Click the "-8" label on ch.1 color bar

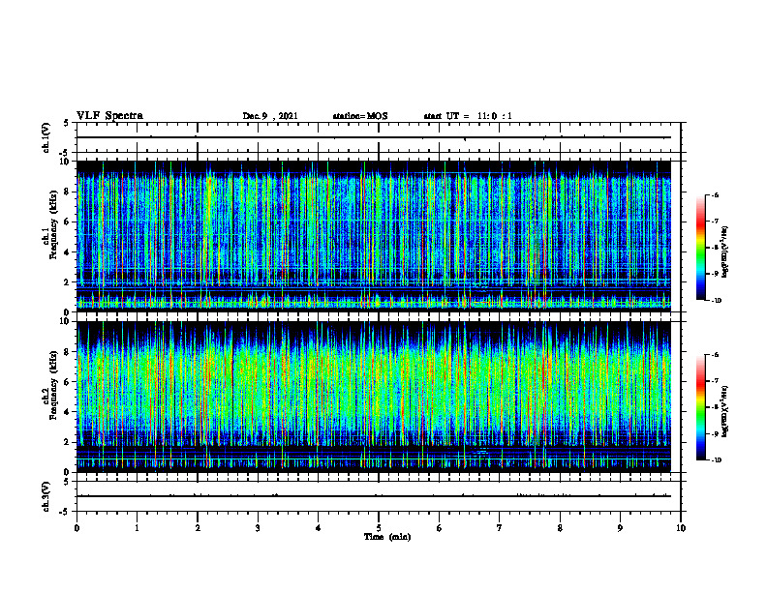pos(715,248)
